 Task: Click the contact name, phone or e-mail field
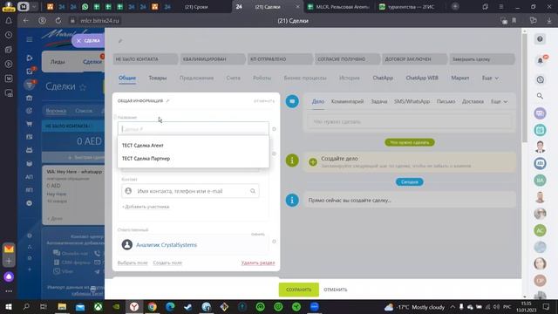pyautogui.click(x=190, y=191)
